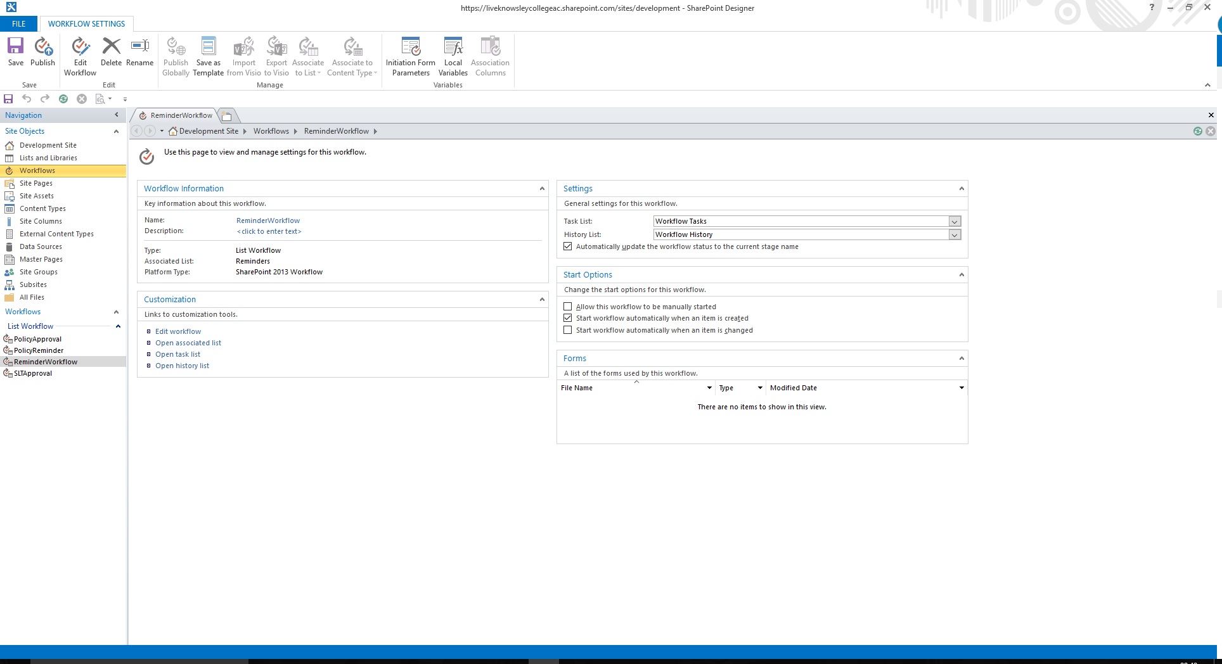Click ReminderWorkflow name link
The height and width of the screenshot is (664, 1222).
click(268, 220)
